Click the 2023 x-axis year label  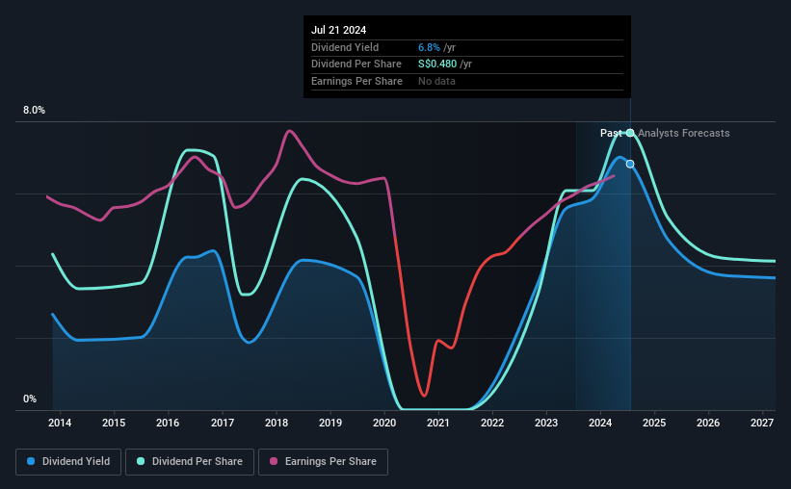click(x=546, y=423)
